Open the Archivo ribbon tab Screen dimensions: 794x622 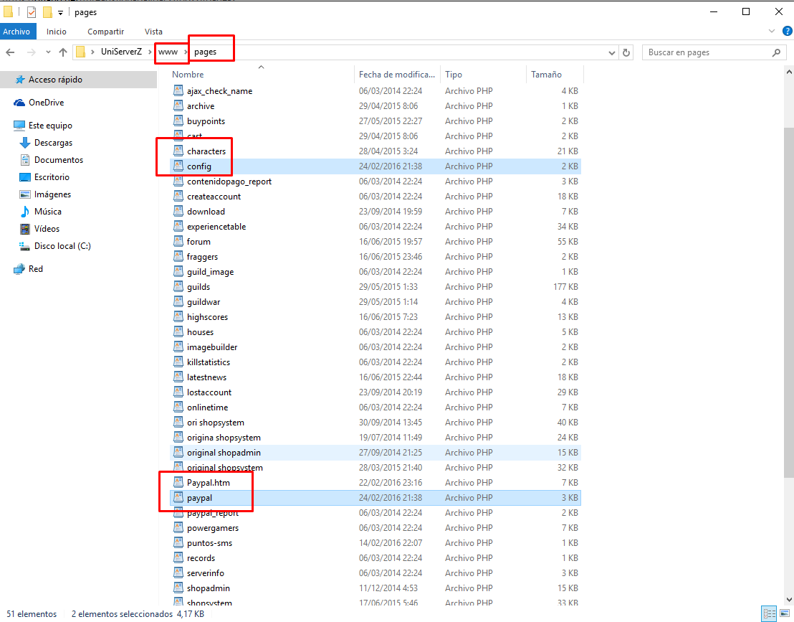(x=16, y=32)
